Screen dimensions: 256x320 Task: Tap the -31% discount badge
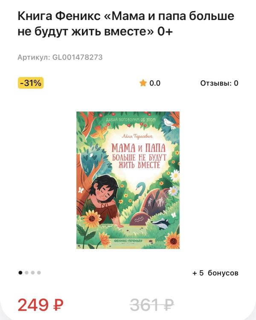pos(31,83)
